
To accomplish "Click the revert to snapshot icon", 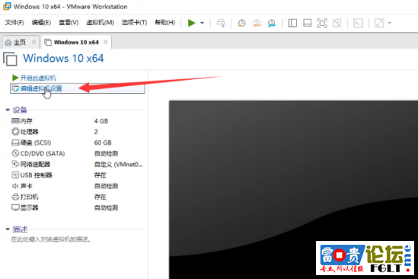I will (257, 23).
